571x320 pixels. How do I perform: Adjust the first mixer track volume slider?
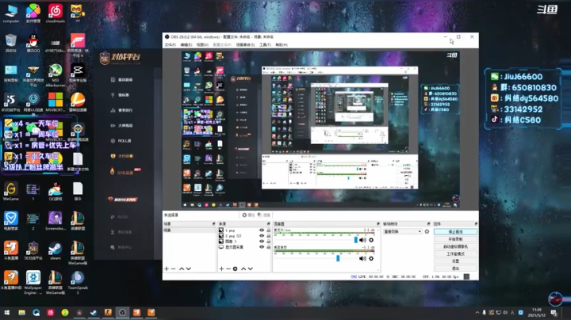356,240
